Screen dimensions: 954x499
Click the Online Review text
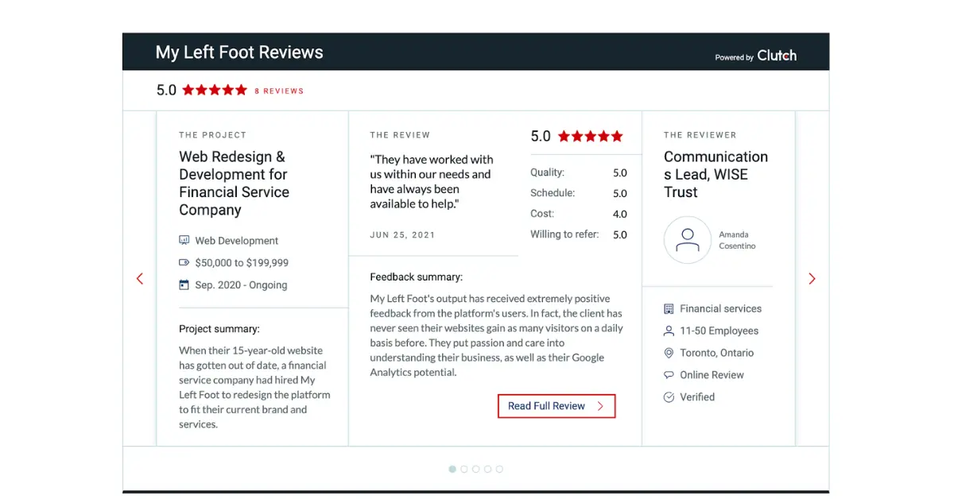tap(712, 375)
